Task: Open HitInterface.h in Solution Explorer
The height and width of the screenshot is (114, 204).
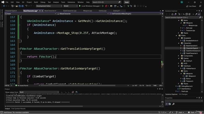Action: point(191,68)
